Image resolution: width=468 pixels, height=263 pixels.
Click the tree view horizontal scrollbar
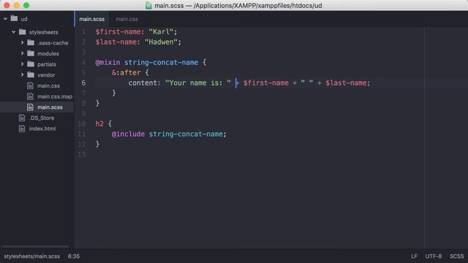[35, 246]
